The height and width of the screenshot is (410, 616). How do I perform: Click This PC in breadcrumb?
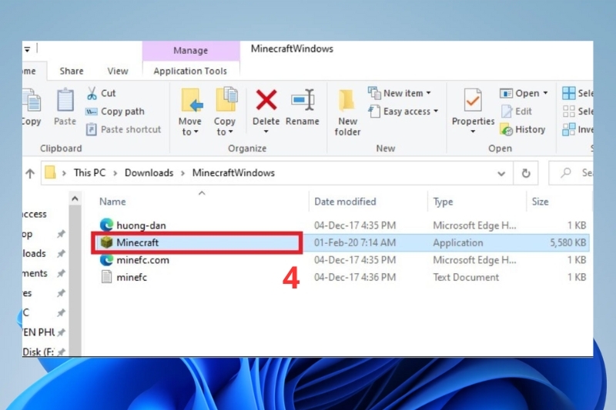tap(89, 172)
